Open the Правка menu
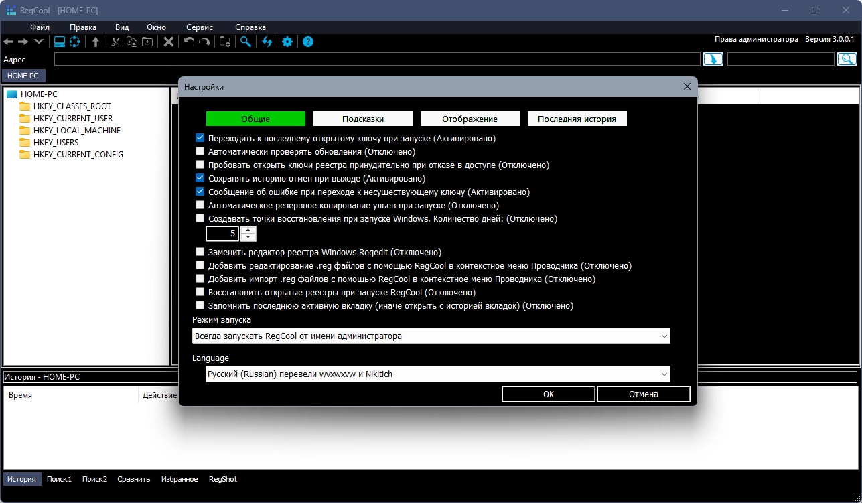This screenshot has height=503, width=862. click(83, 27)
